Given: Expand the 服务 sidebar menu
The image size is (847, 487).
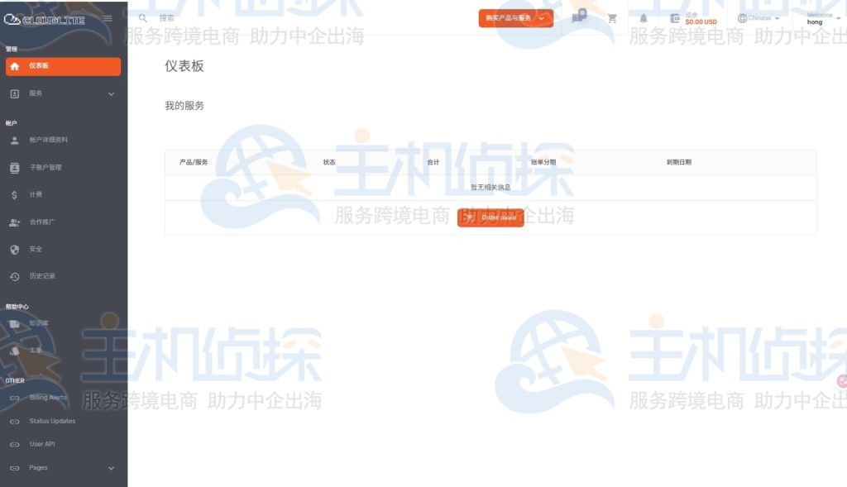Looking at the screenshot, I should [x=111, y=93].
